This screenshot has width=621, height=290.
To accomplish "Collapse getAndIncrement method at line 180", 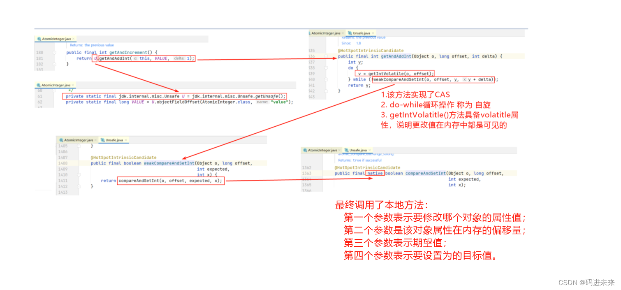I will [54, 53].
